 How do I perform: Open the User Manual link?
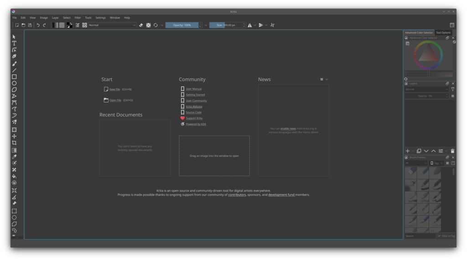pyautogui.click(x=193, y=89)
